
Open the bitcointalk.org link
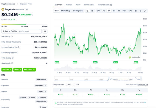tap(41, 101)
